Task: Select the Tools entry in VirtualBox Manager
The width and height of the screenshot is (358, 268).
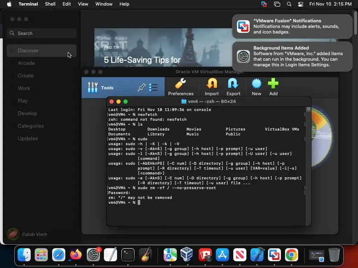Action: point(123,88)
